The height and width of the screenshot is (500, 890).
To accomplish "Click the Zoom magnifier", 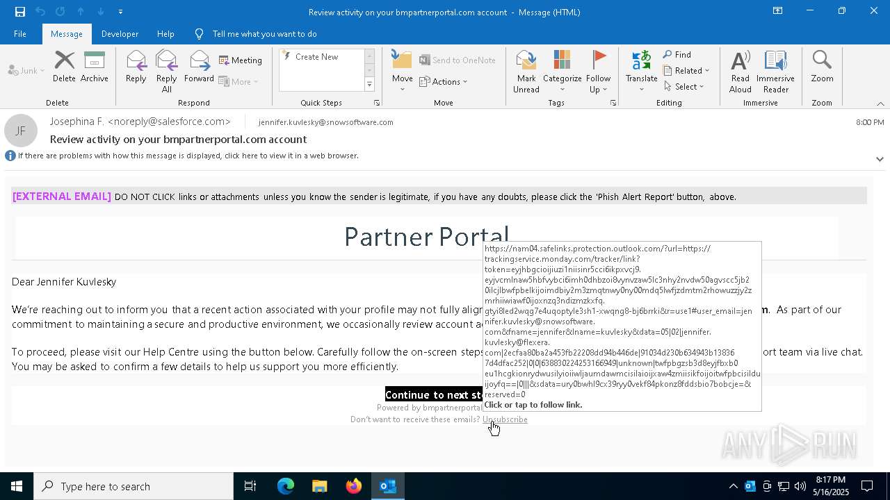I will pyautogui.click(x=822, y=67).
